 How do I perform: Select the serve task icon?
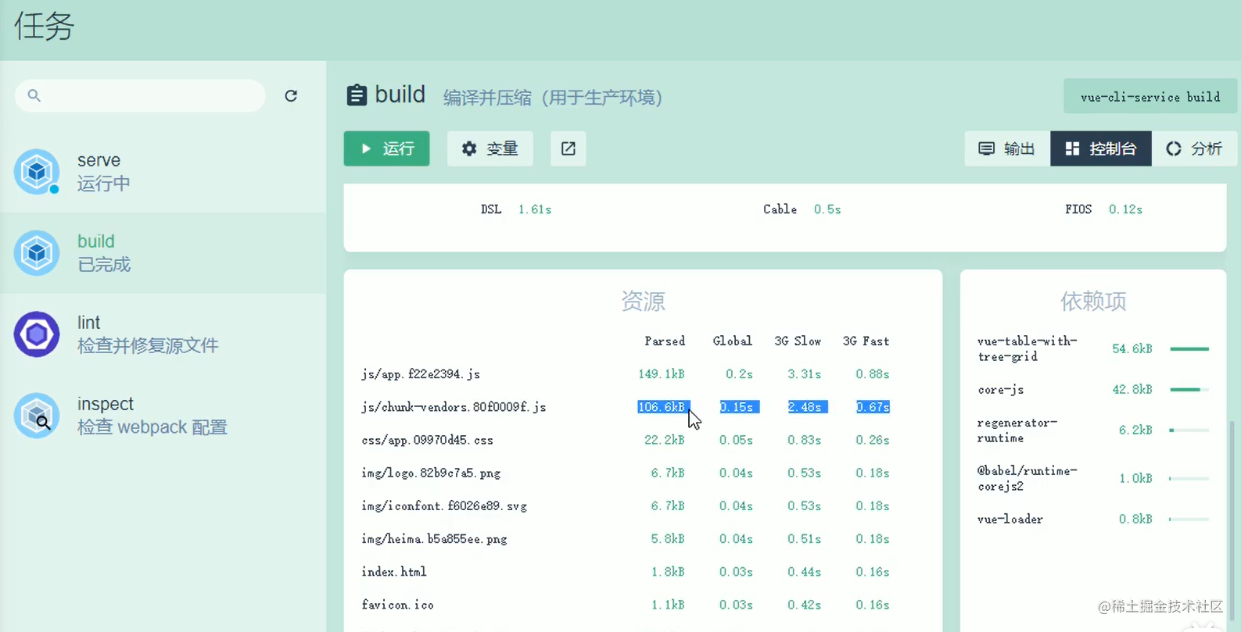point(37,172)
